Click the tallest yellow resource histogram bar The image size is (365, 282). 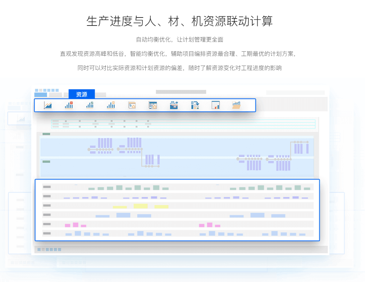(x=141, y=206)
